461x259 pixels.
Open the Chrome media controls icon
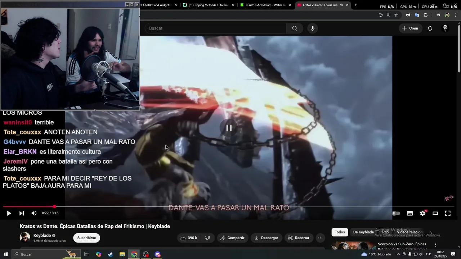coord(438,15)
